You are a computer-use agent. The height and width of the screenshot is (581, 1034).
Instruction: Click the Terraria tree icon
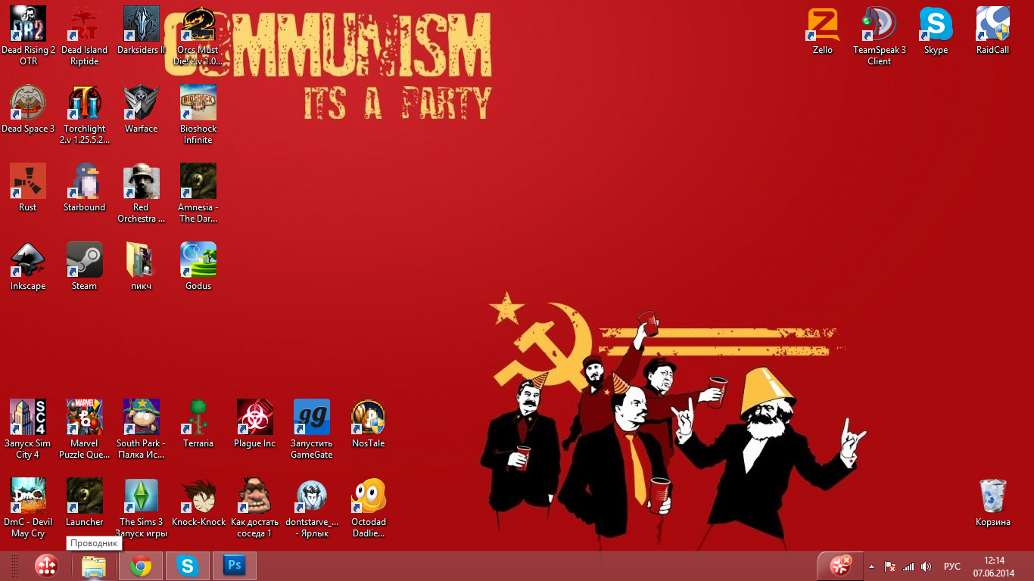[x=198, y=417]
